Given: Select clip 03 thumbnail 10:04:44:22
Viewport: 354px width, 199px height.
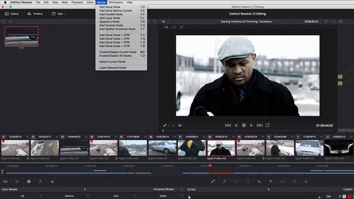Looking at the screenshot, I should point(74,148).
